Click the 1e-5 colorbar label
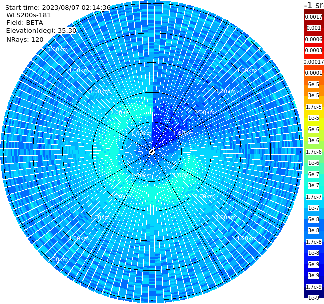This screenshot has height=304, width=324. [x=314, y=118]
